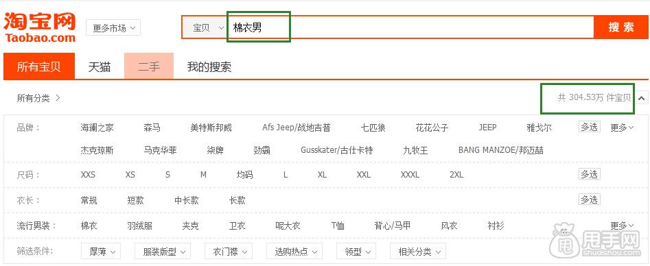Select size S
This screenshot has height=266, width=650.
[167, 174]
